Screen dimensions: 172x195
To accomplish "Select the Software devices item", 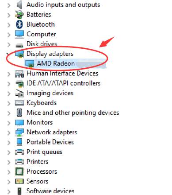I will (x=50, y=191).
